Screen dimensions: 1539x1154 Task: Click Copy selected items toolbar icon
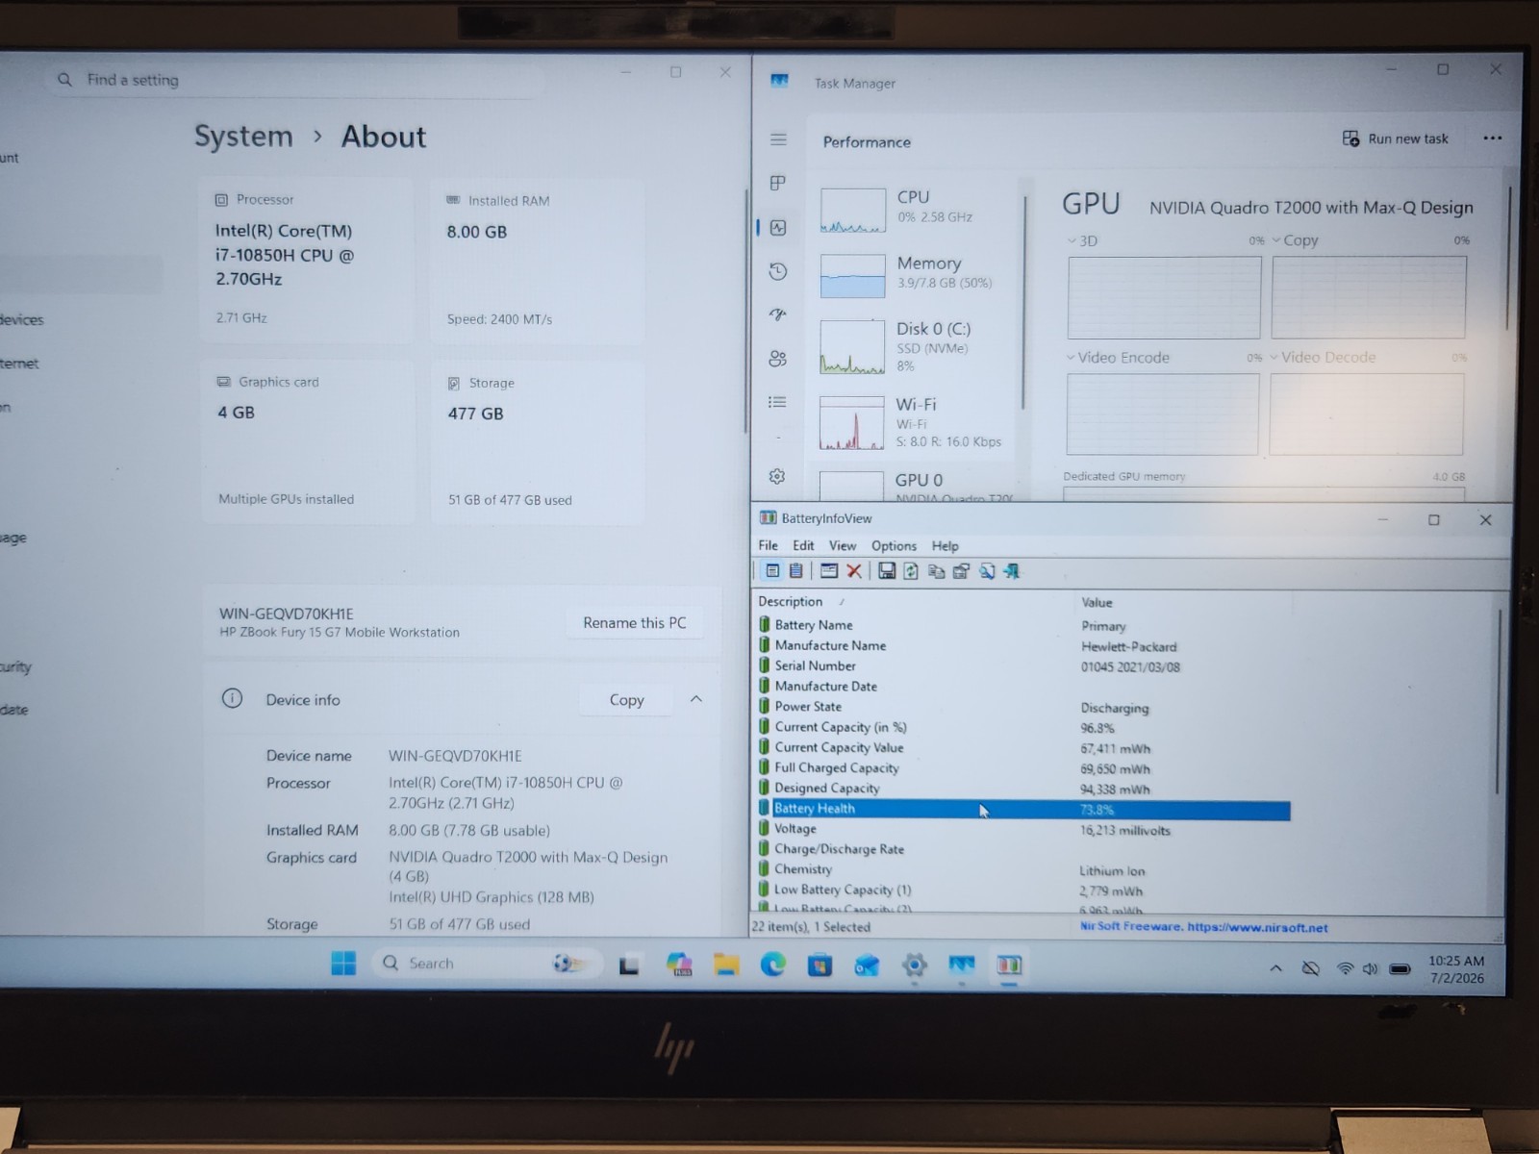(936, 571)
